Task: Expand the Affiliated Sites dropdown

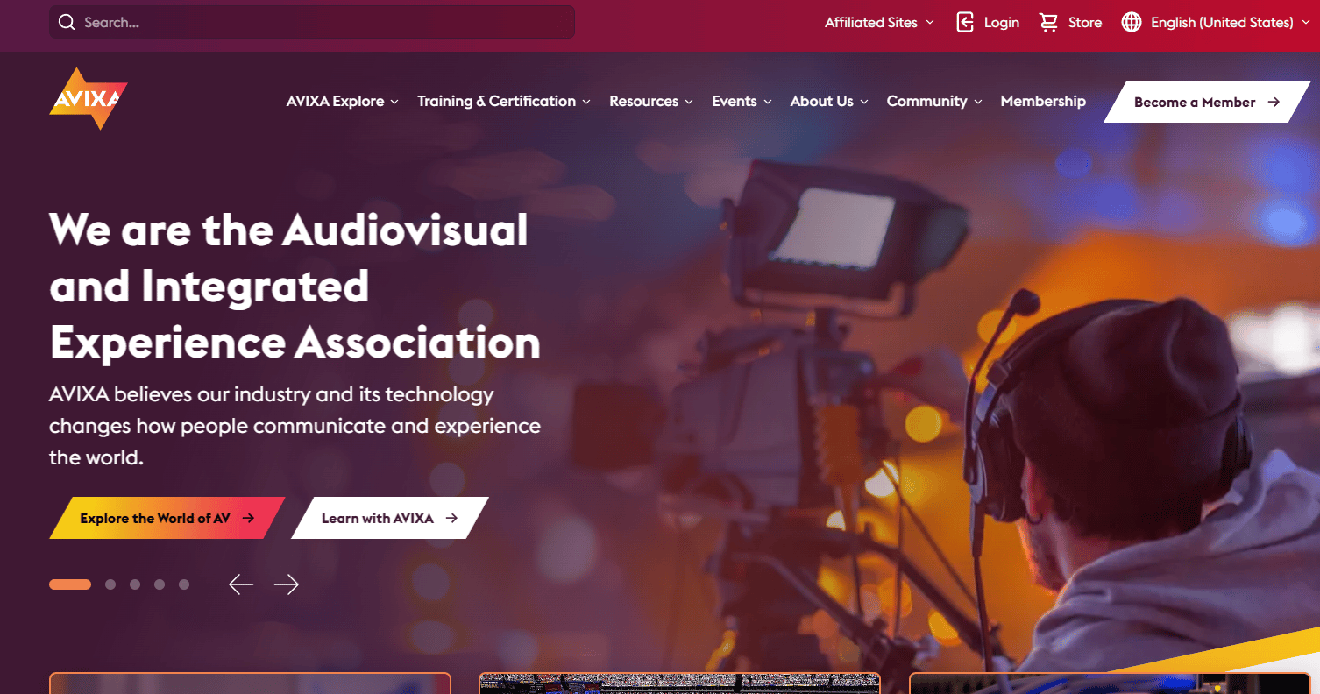Action: click(879, 22)
